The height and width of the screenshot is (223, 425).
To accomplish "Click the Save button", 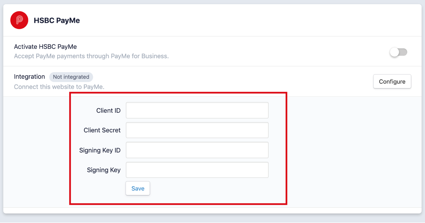I will pyautogui.click(x=138, y=188).
